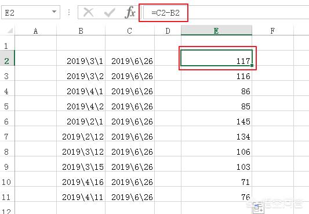This screenshot has width=309, height=214.
Task: Select column E header
Action: coord(216,31)
